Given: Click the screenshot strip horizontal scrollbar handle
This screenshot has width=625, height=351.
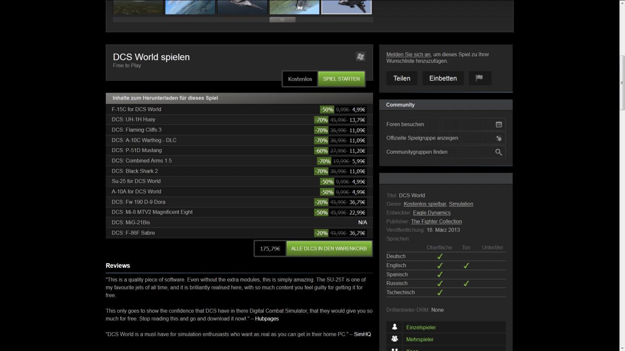Looking at the screenshot, I should (x=282, y=19).
